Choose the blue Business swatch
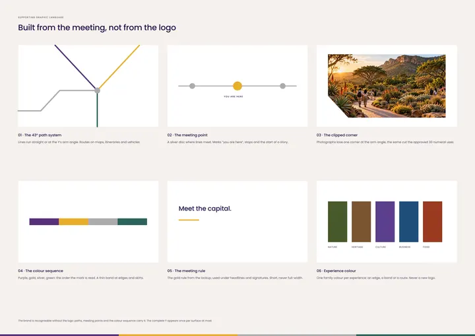Screen dimensions: 475x336 tap(408, 222)
